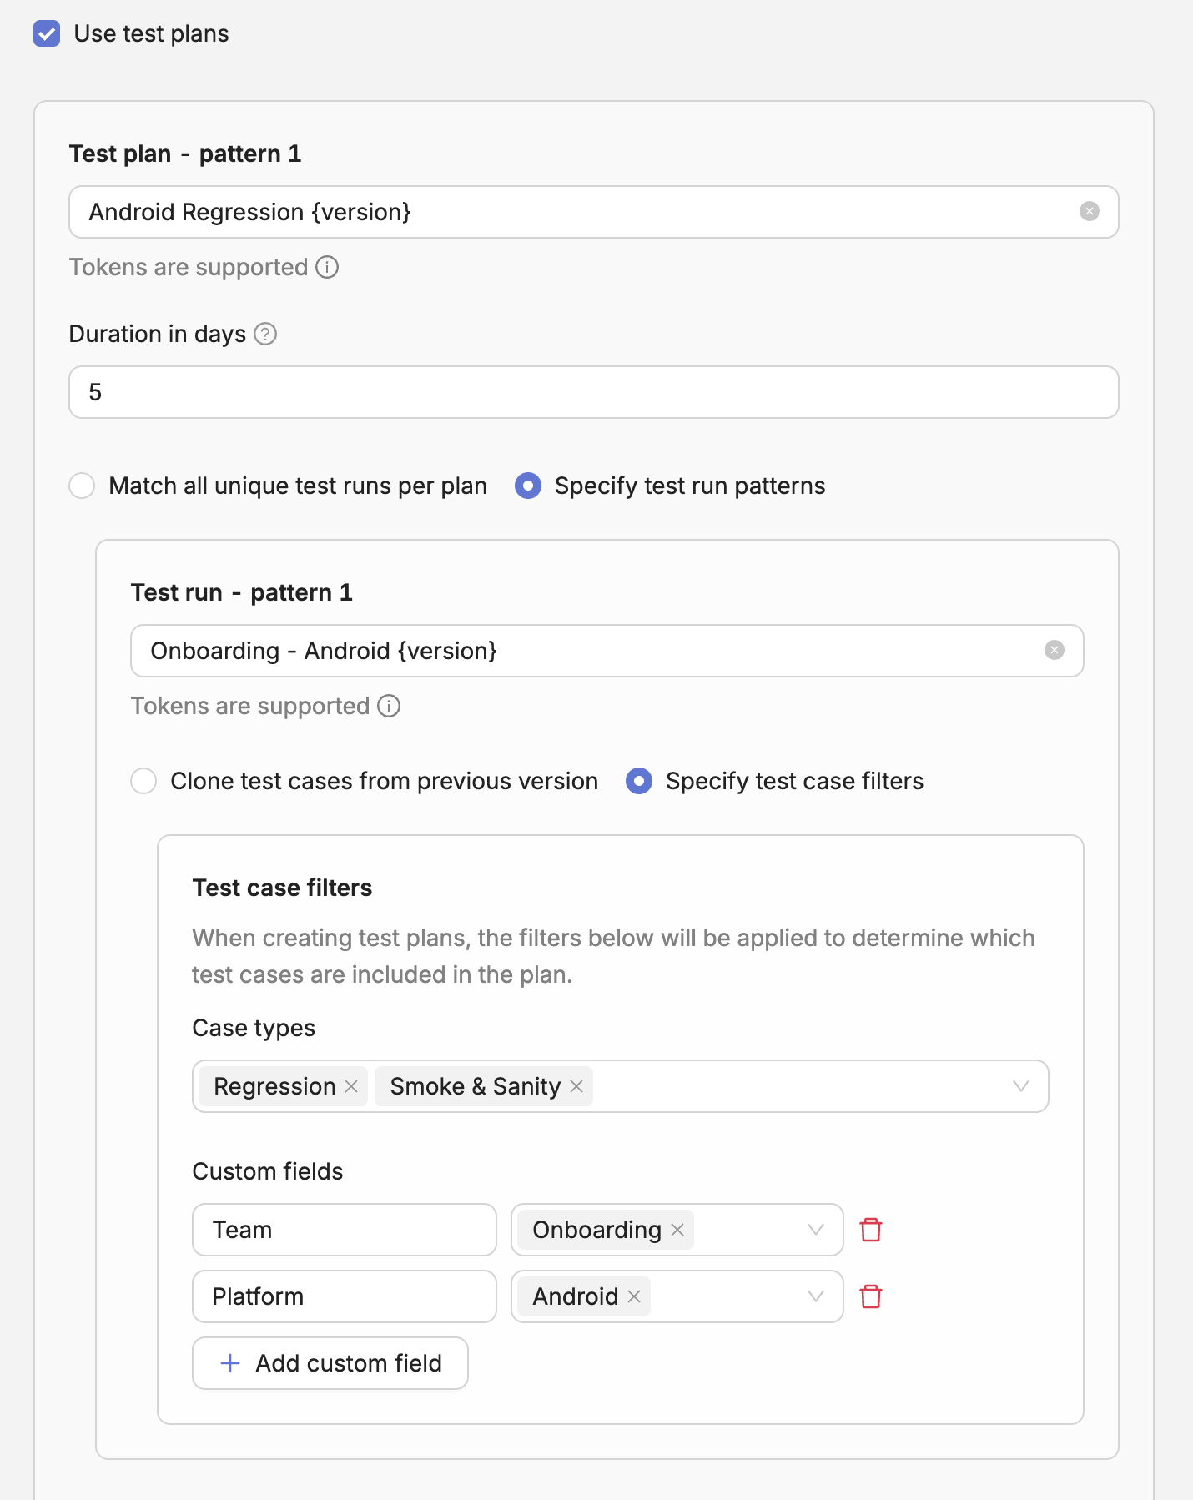
Task: Open the Duration in days help icon
Action: [x=265, y=334]
